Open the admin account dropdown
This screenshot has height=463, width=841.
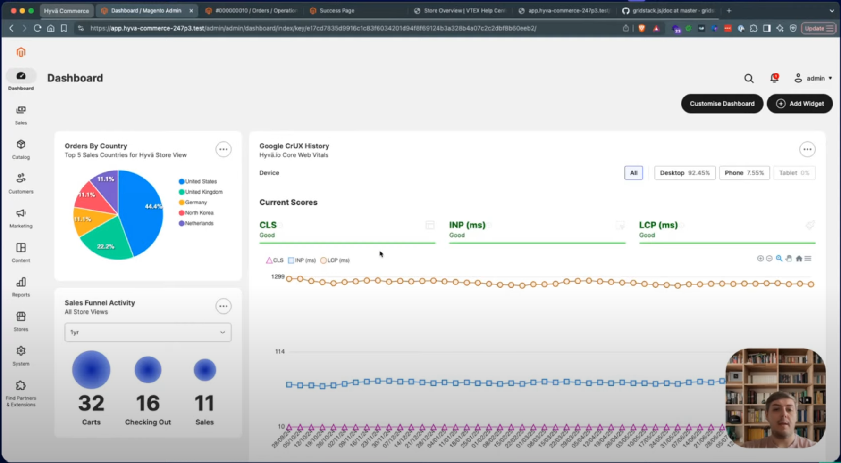coord(813,78)
